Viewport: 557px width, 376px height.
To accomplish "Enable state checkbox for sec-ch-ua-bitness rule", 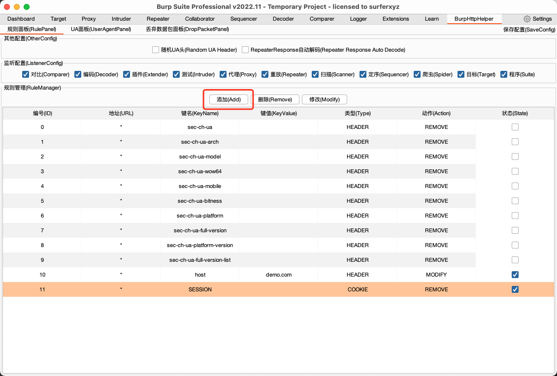I will click(x=515, y=201).
